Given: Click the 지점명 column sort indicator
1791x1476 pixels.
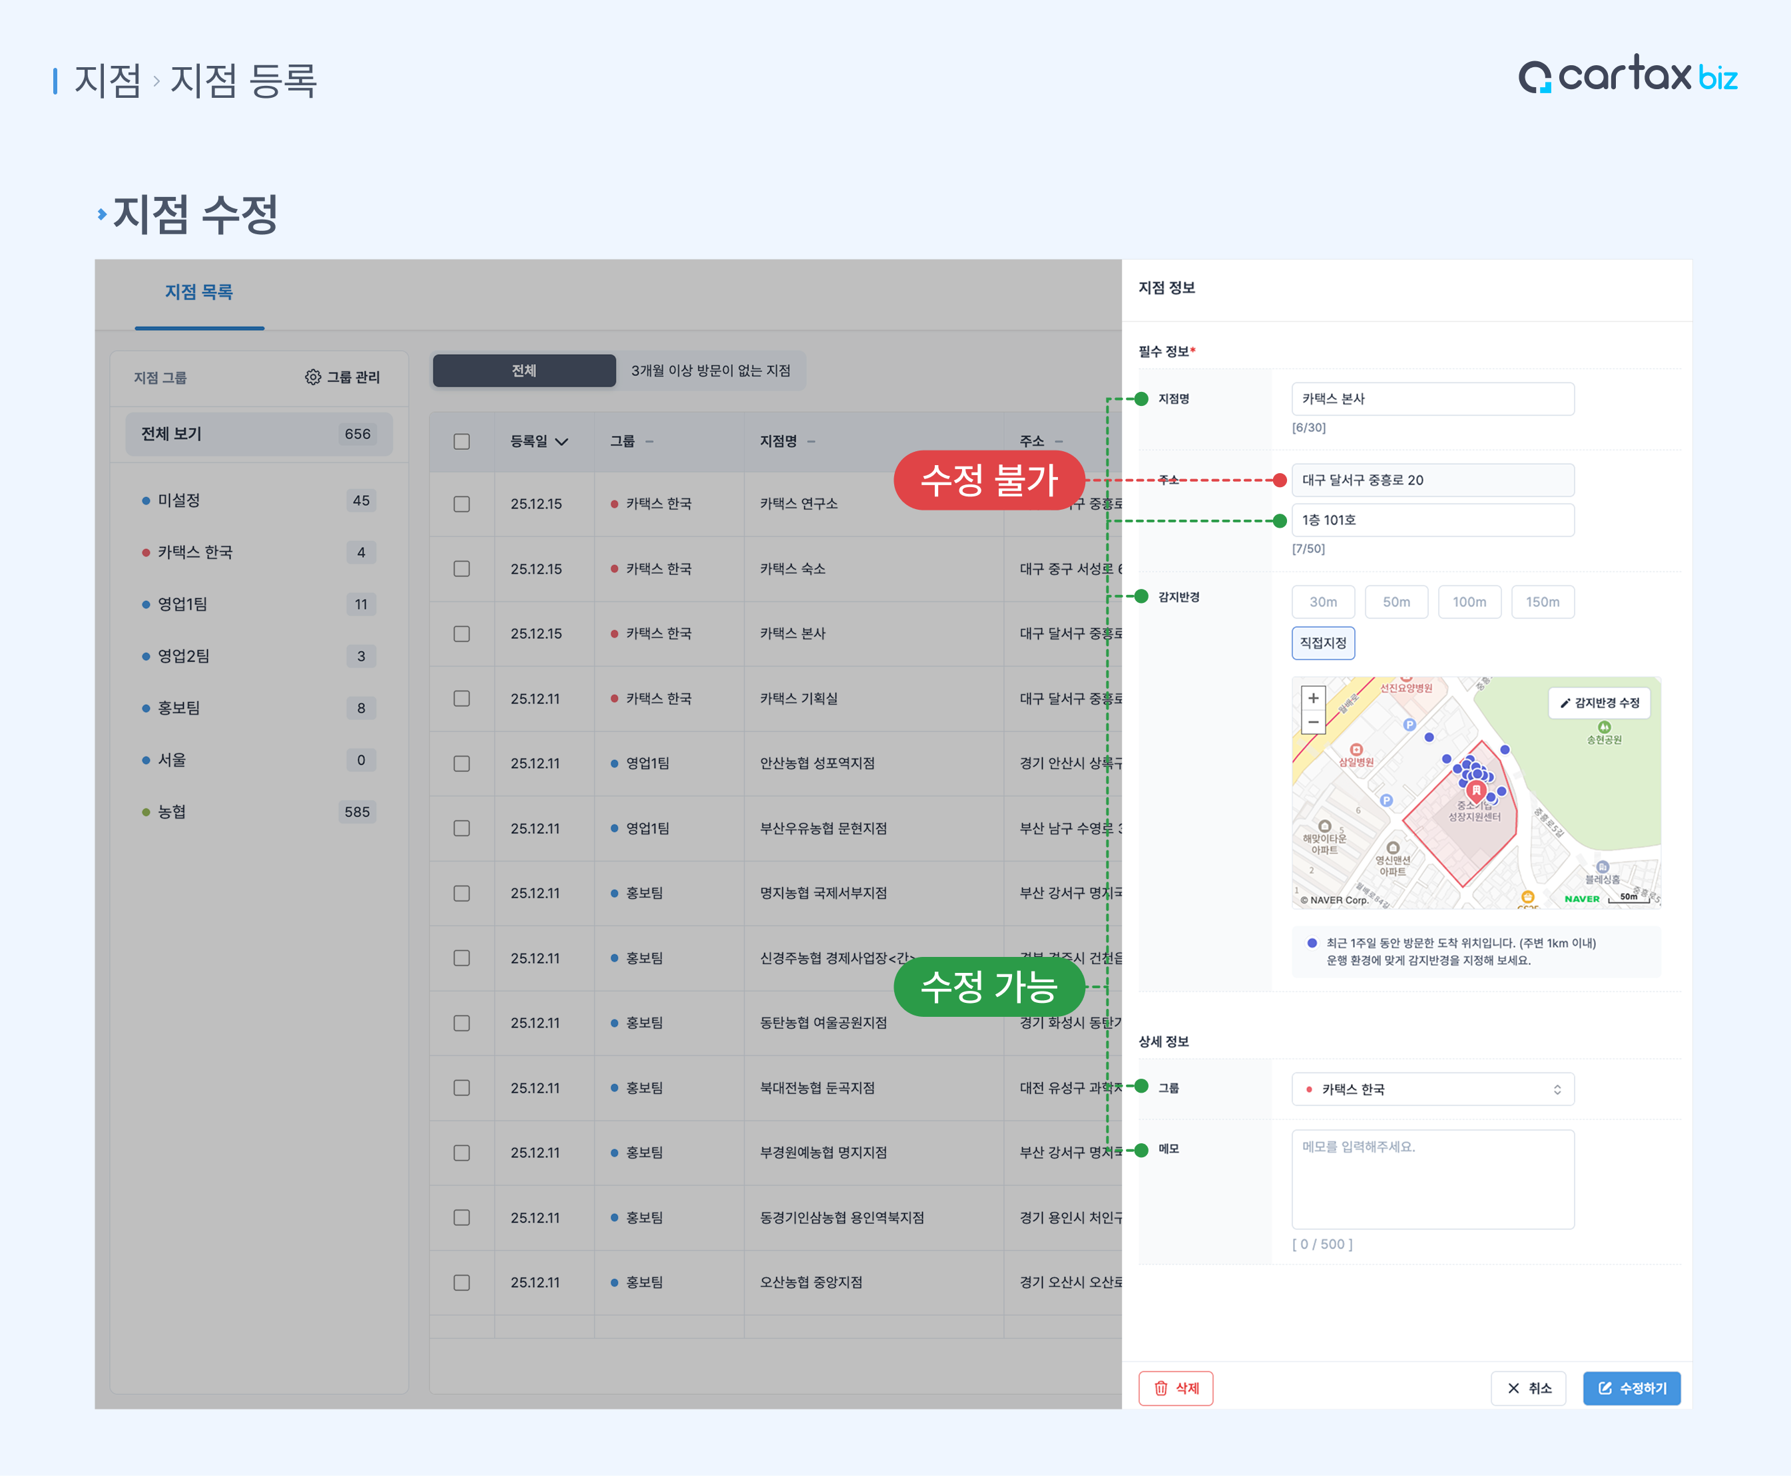Looking at the screenshot, I should (812, 441).
